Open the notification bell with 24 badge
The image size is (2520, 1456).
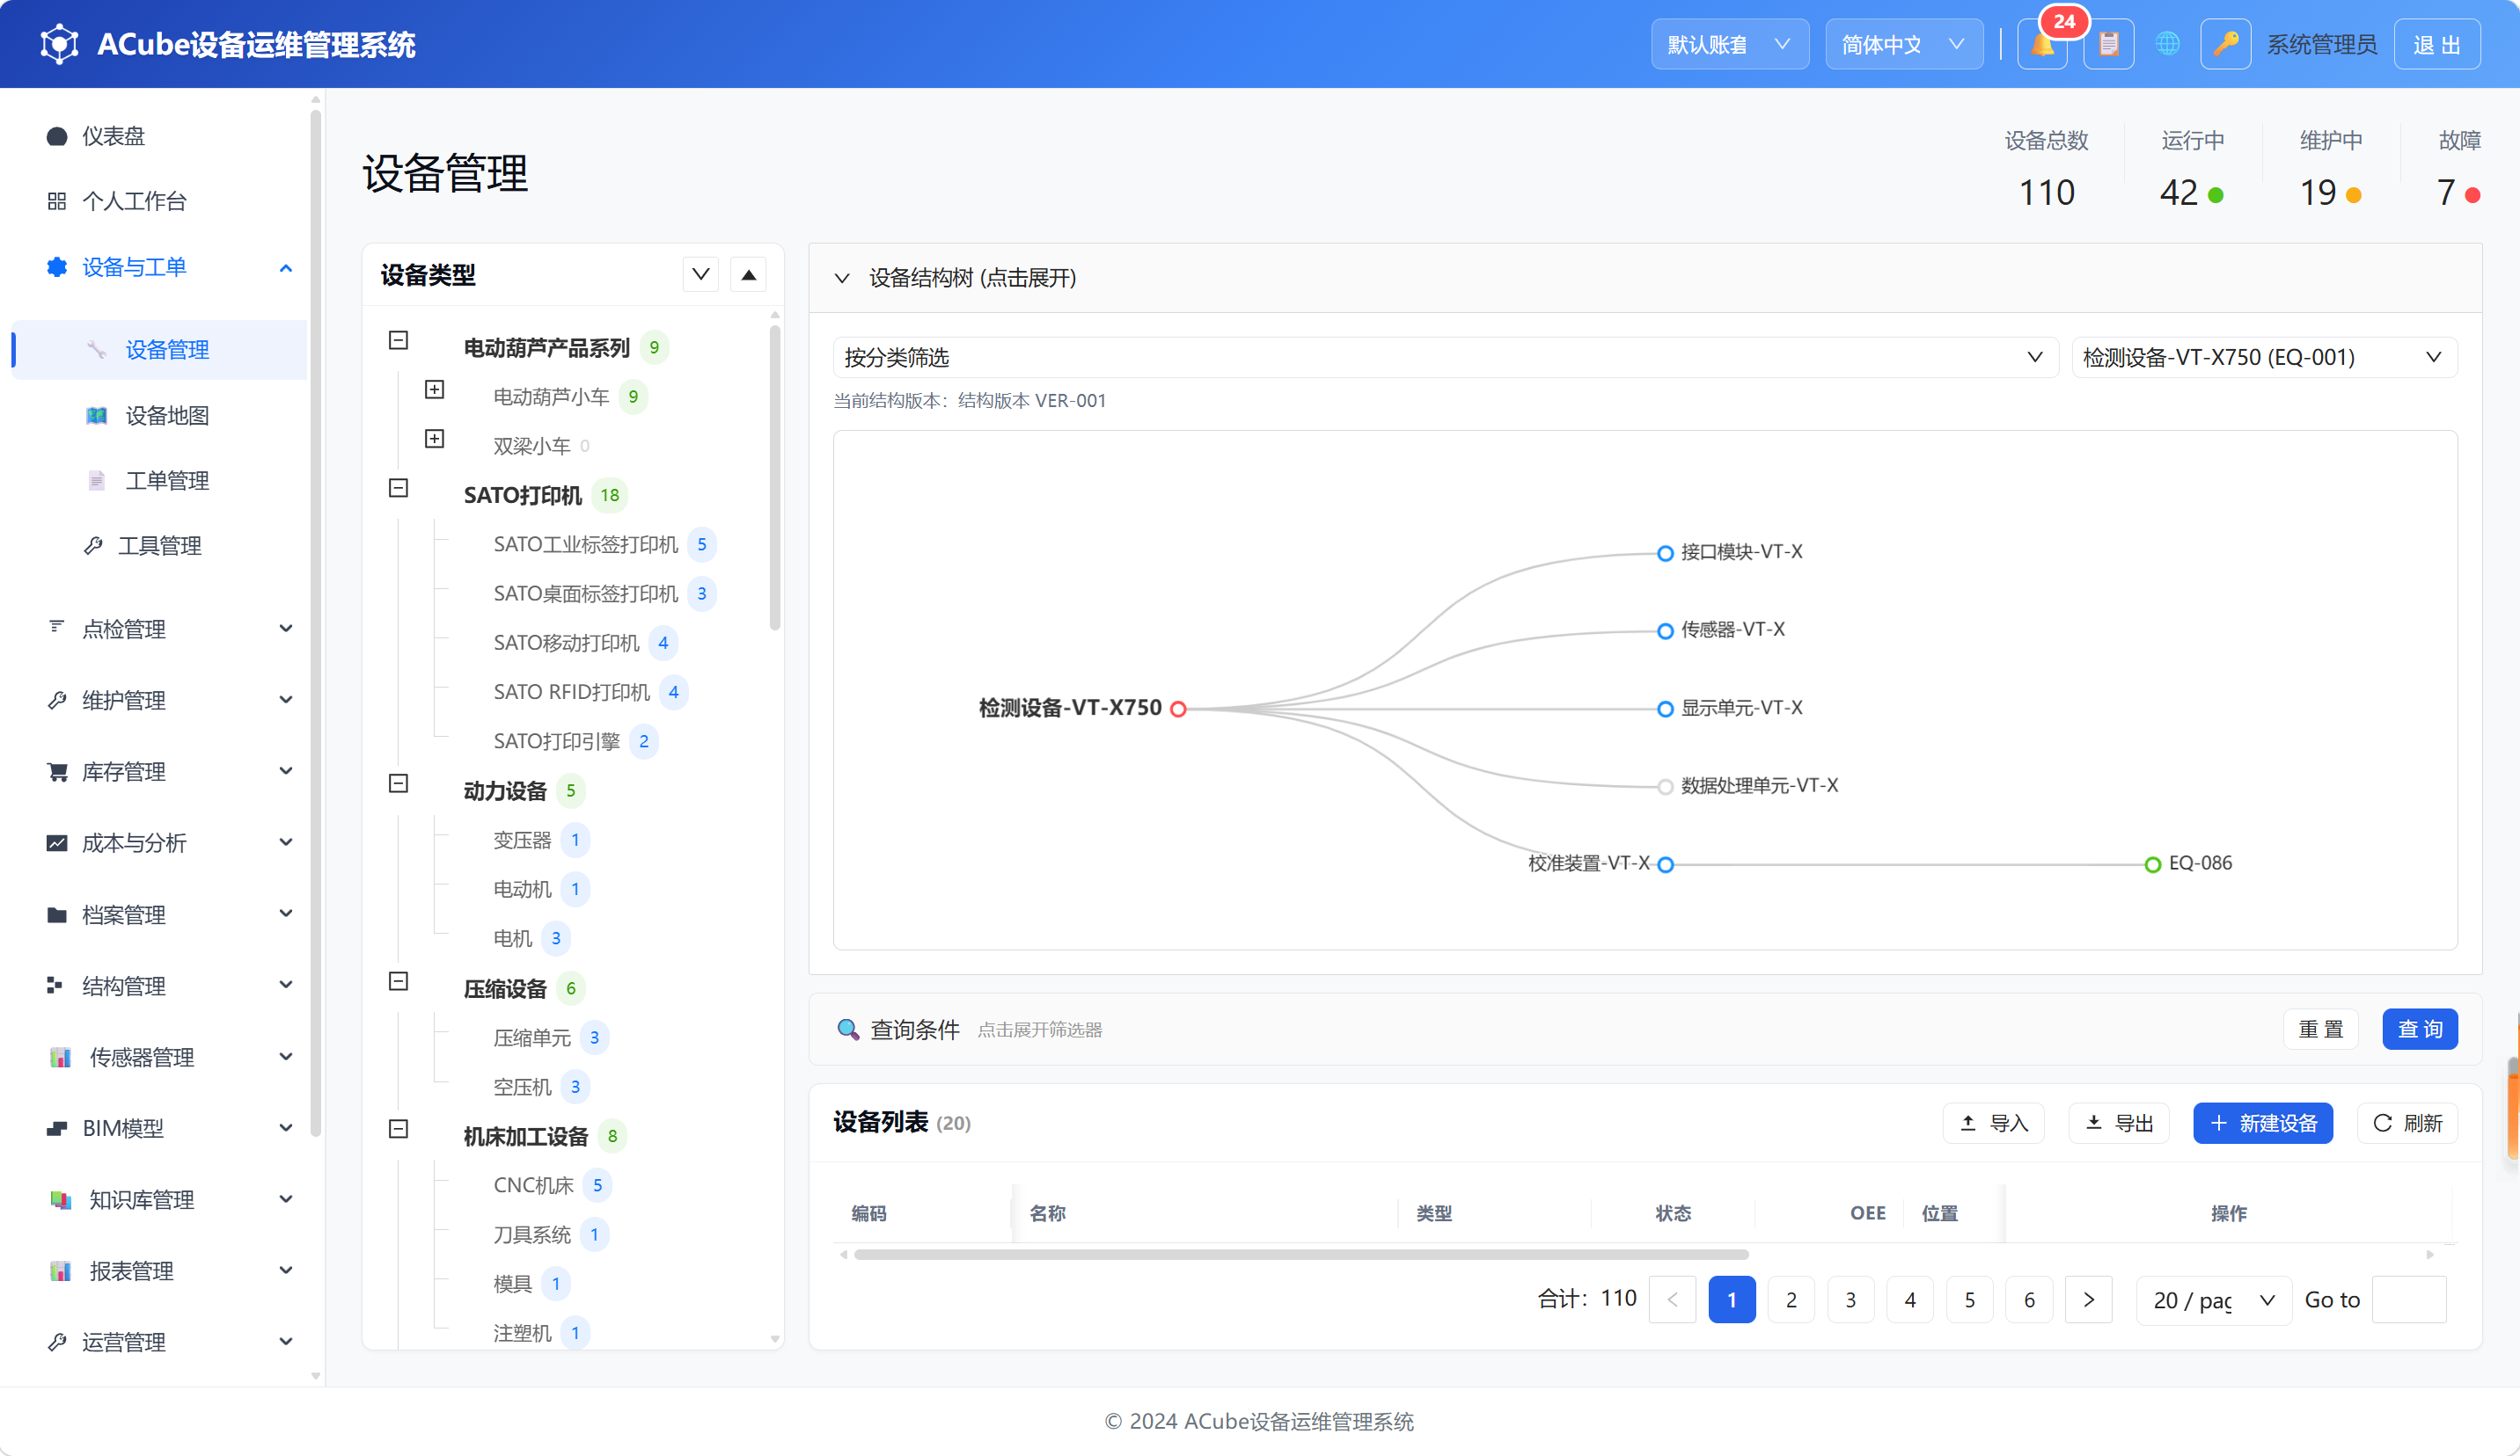click(x=2042, y=44)
